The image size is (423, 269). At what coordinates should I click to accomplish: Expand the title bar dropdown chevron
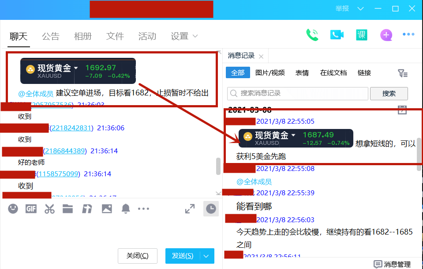(360, 9)
